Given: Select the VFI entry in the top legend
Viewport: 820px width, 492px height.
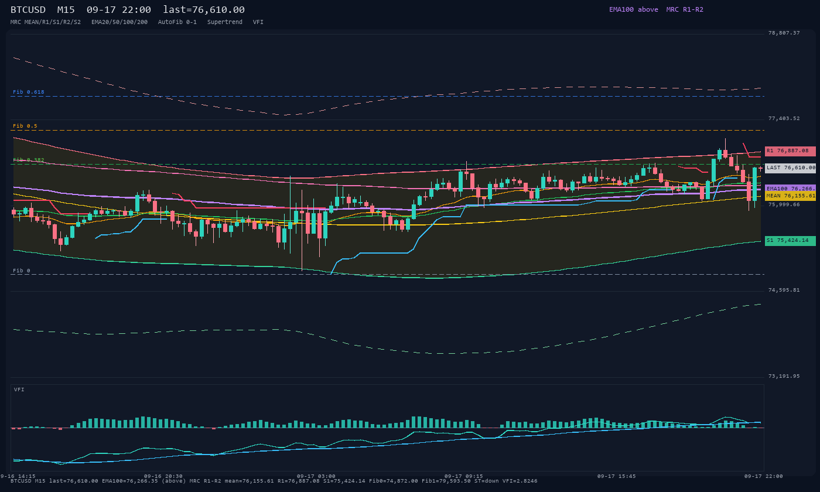Looking at the screenshot, I should click(258, 22).
